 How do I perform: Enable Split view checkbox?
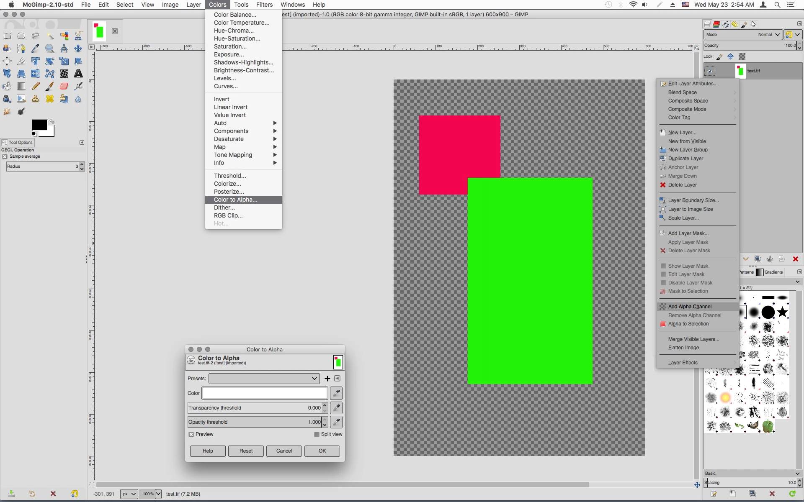[x=317, y=434]
